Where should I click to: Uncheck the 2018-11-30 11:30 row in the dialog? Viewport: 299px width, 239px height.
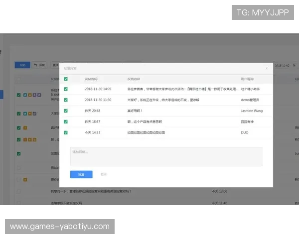coord(66,100)
